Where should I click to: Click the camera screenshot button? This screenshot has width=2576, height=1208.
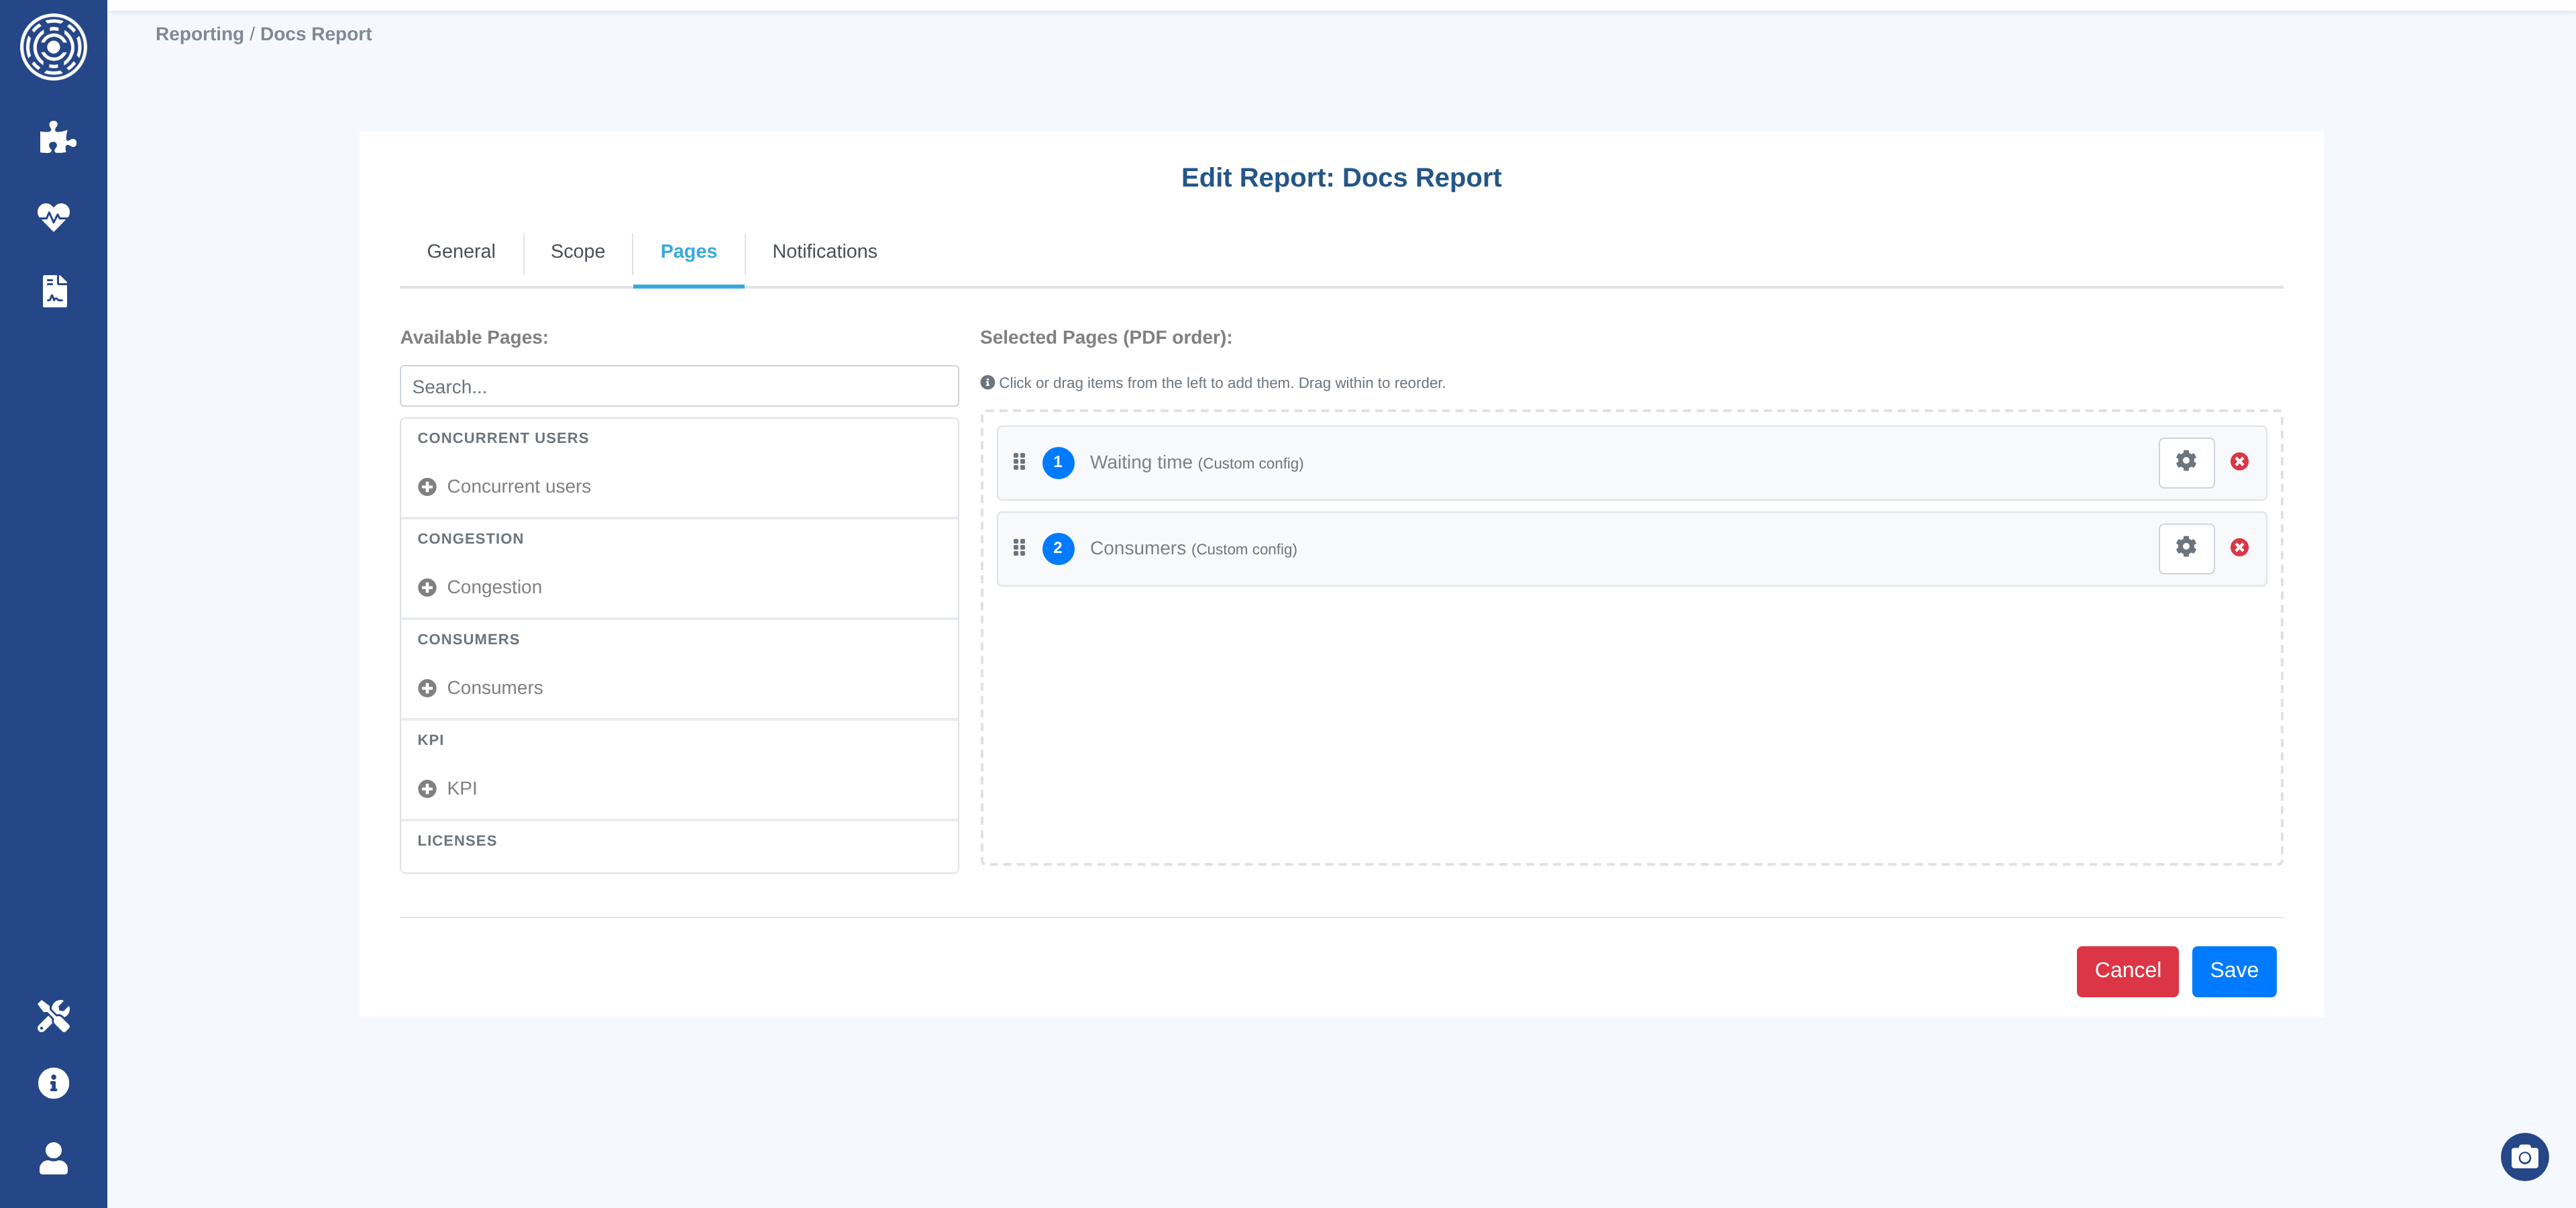2524,1157
